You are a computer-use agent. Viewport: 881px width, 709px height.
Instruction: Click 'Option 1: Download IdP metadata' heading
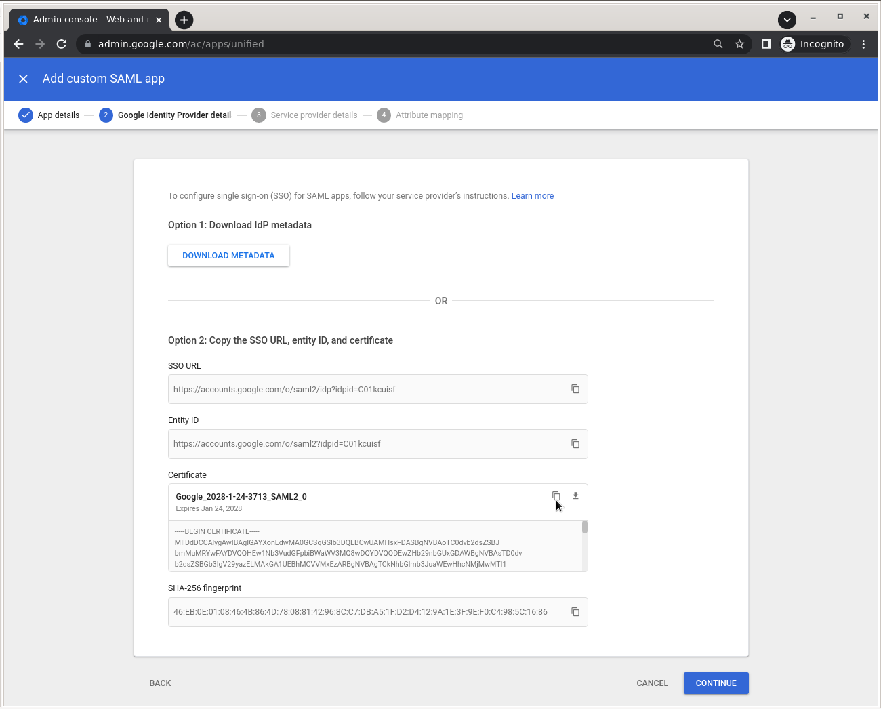click(x=240, y=225)
